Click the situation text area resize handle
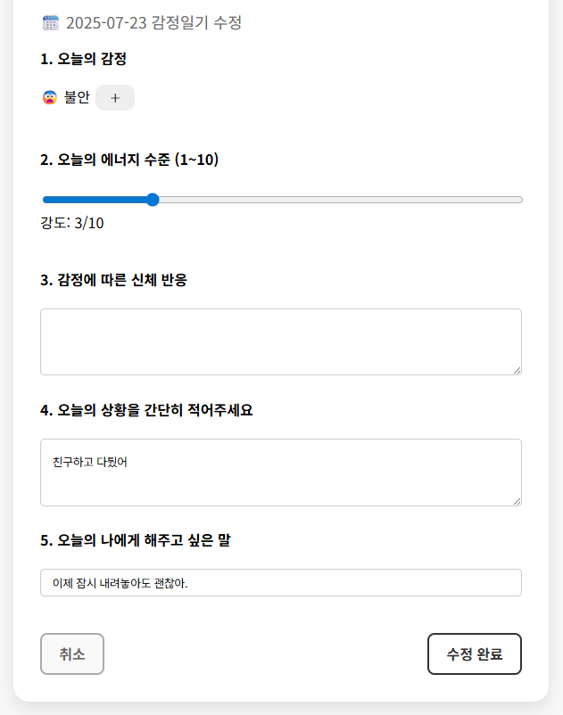 pos(516,500)
